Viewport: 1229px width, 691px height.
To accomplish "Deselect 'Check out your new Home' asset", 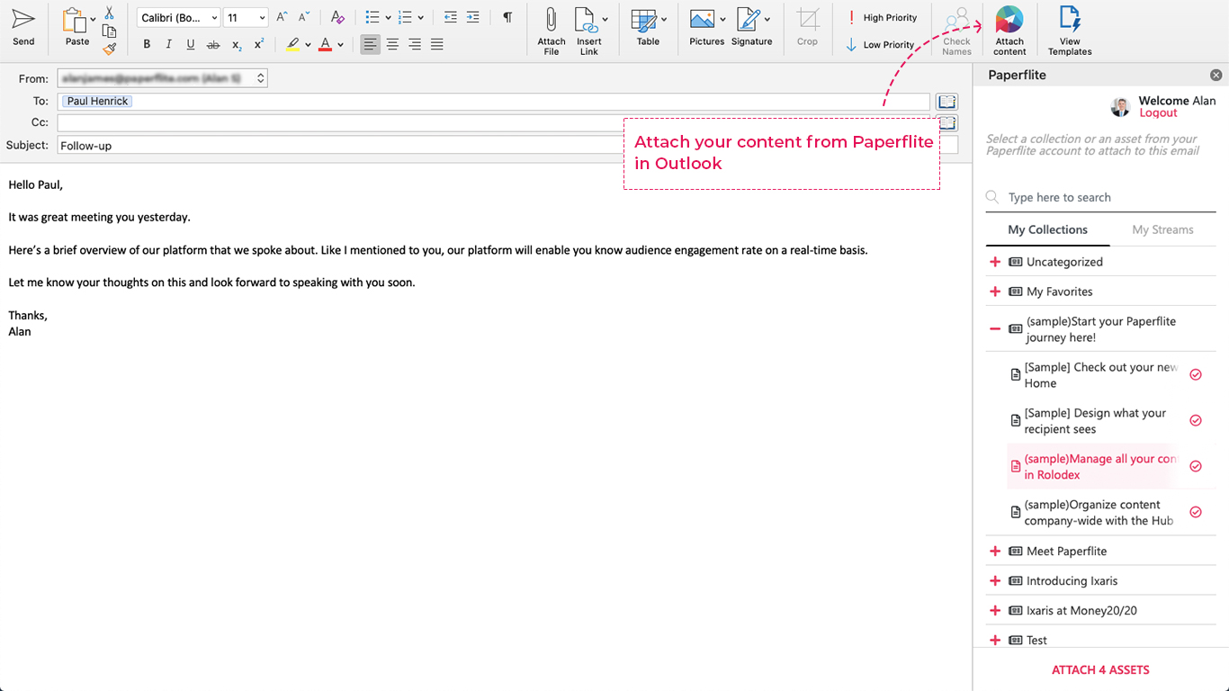I will (1196, 374).
